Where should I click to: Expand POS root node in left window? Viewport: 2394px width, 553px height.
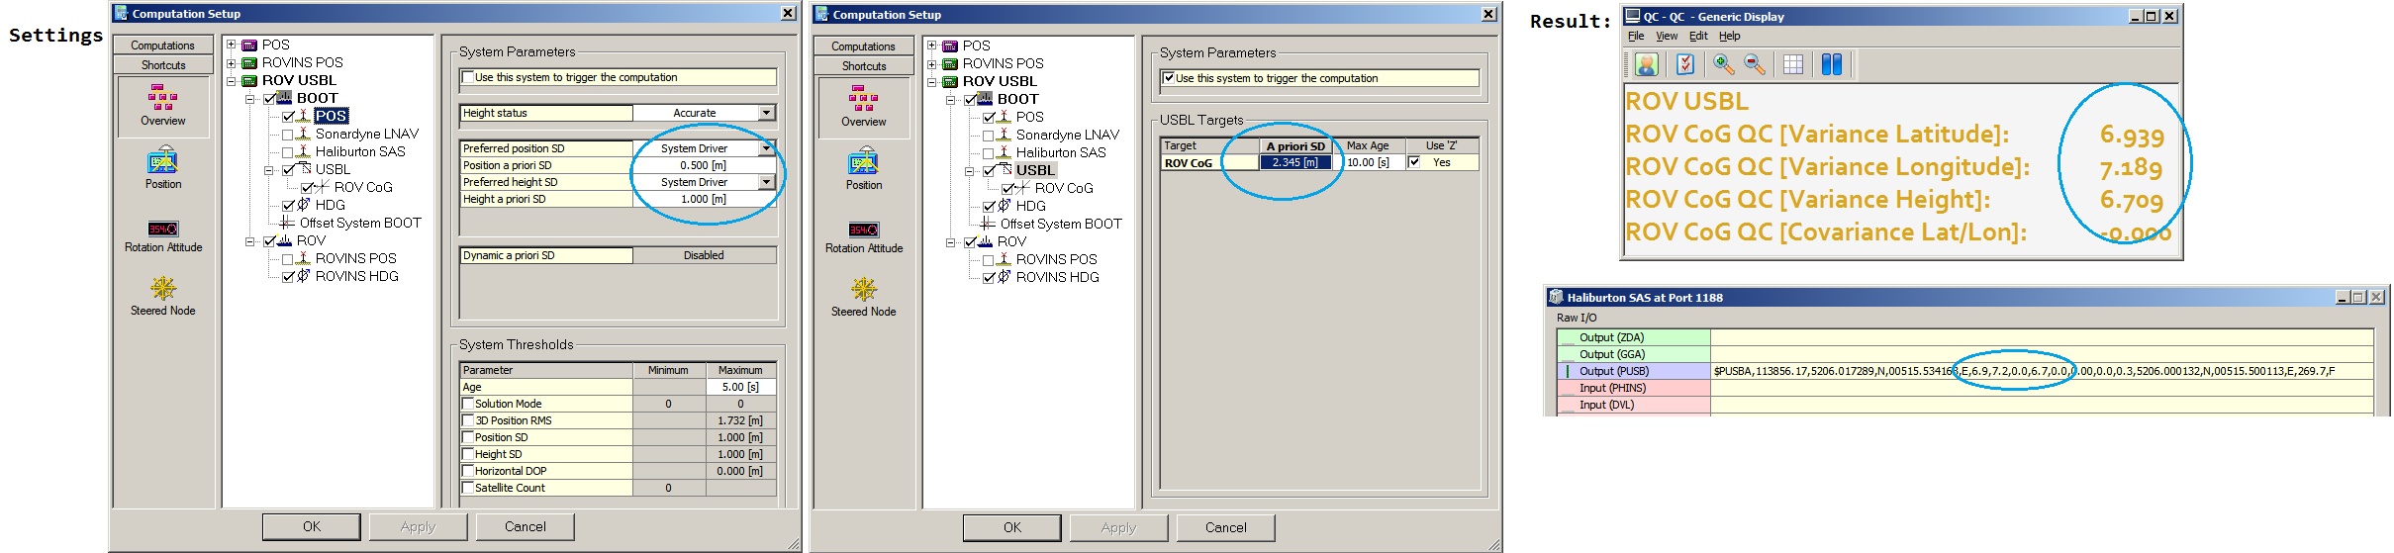coord(231,45)
